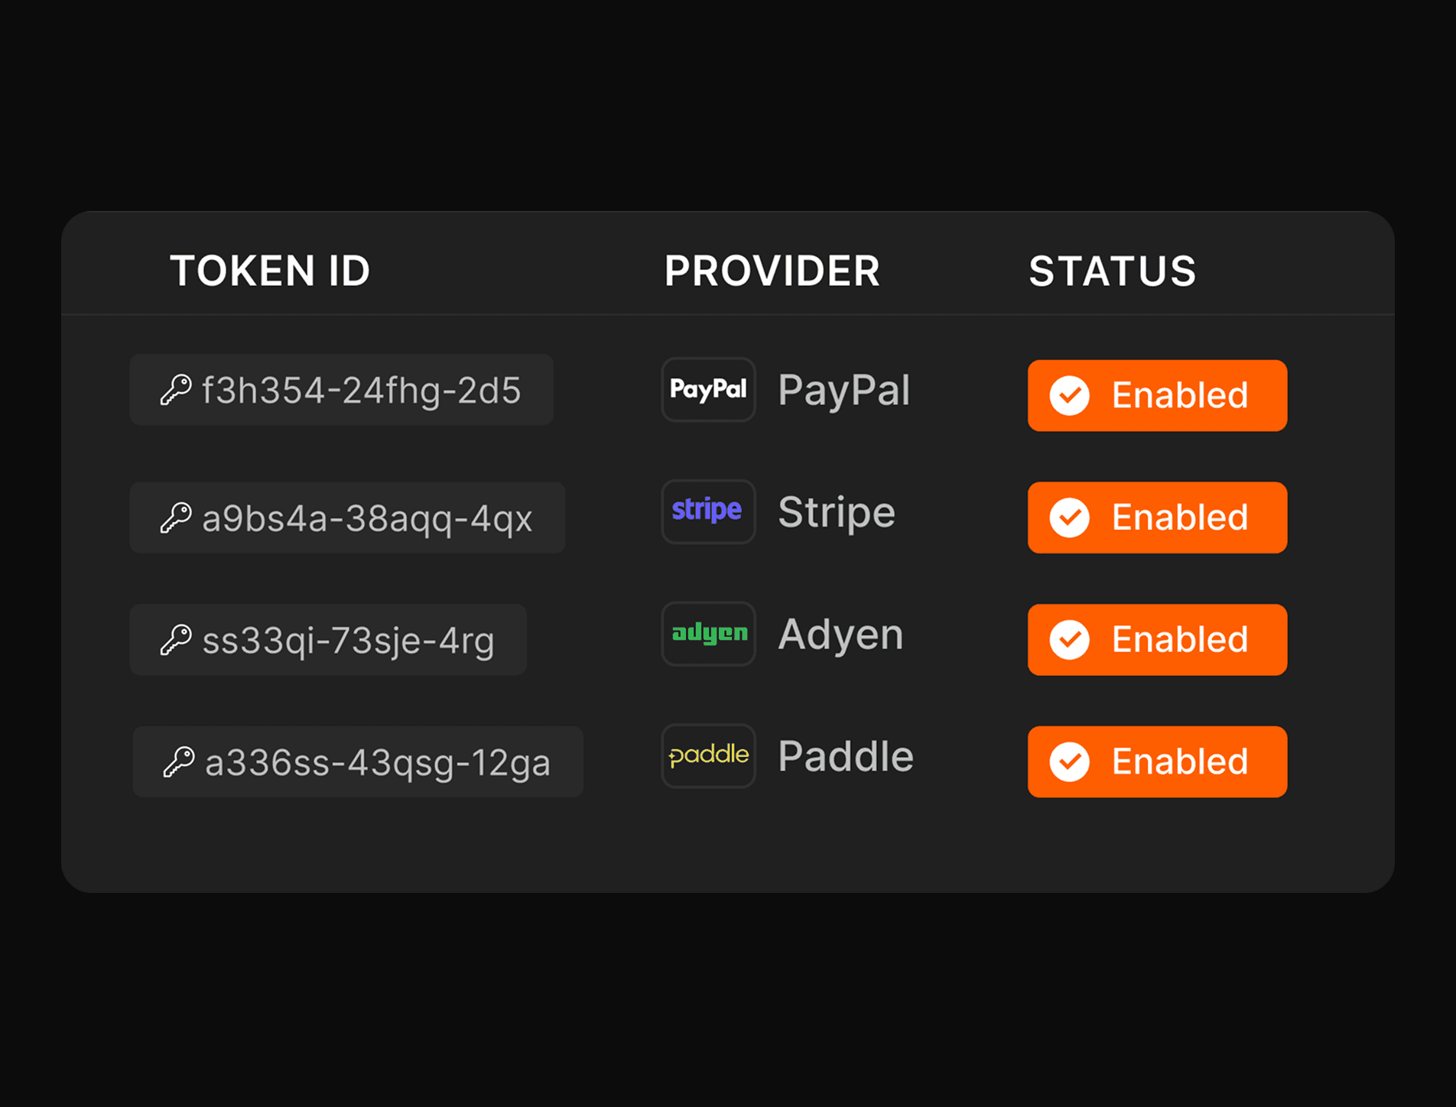Toggle the Enabled status for Paddle
This screenshot has width=1456, height=1107.
pyautogui.click(x=1157, y=761)
